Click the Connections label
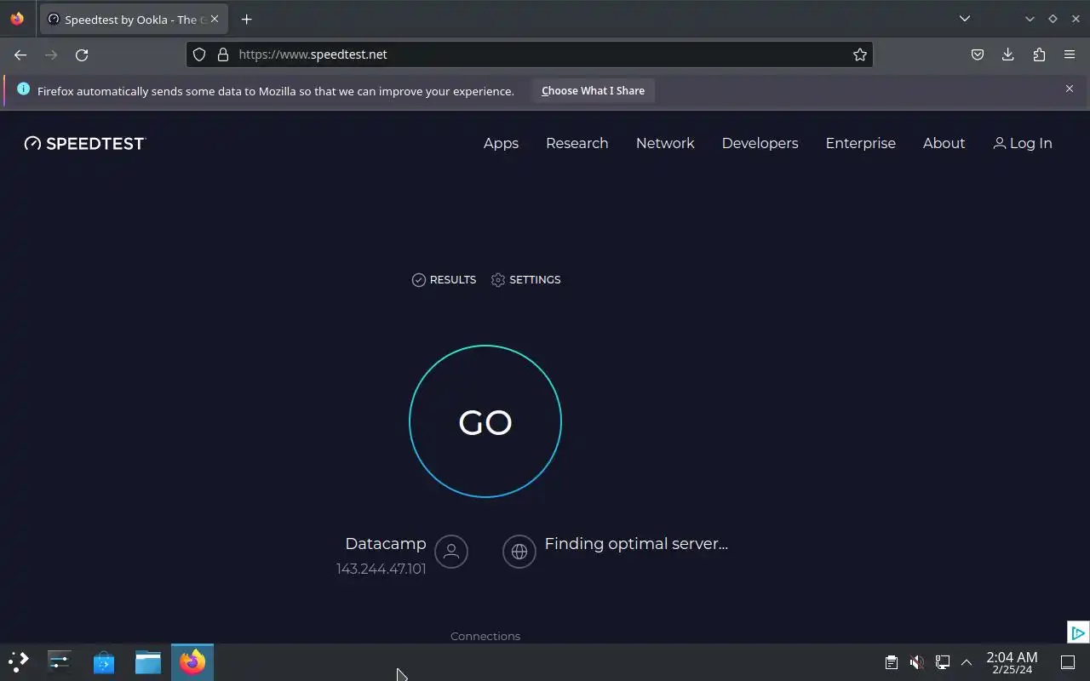This screenshot has height=681, width=1090. [485, 636]
